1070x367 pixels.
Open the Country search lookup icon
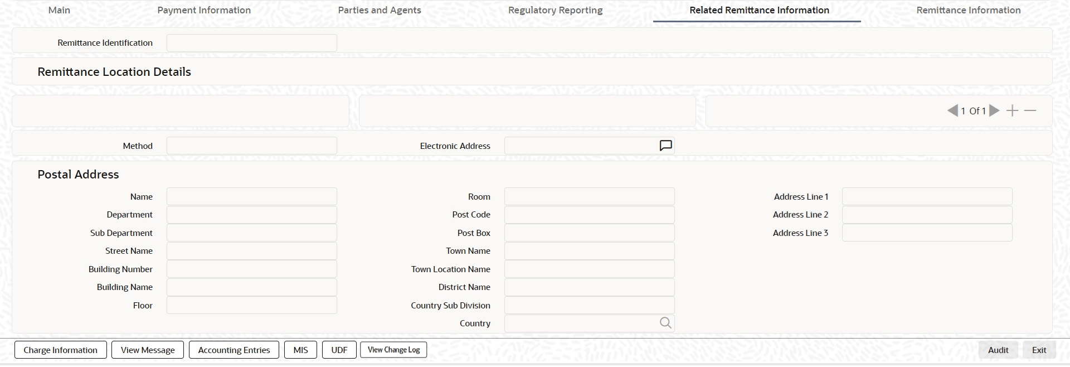click(x=665, y=323)
